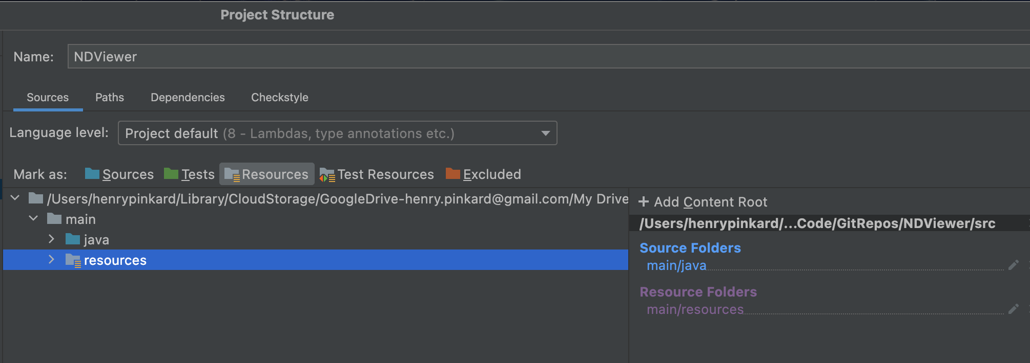Mark folder as Sources
The image size is (1030, 363).
(119, 174)
